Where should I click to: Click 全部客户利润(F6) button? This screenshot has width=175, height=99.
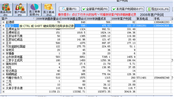pyautogui.click(x=95, y=9)
